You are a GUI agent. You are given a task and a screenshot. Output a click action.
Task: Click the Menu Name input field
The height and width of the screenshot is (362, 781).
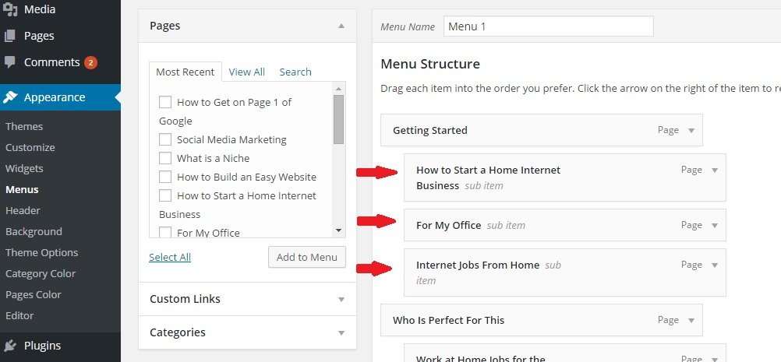(x=549, y=26)
